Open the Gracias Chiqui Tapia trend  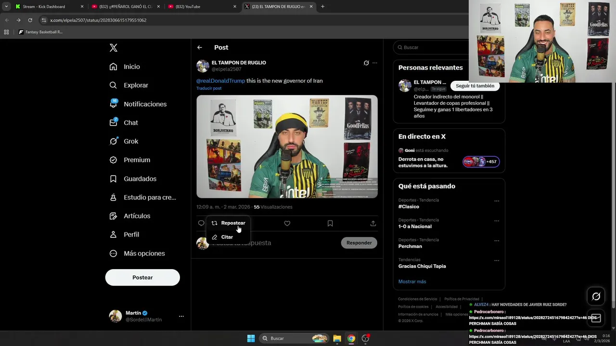(422, 266)
